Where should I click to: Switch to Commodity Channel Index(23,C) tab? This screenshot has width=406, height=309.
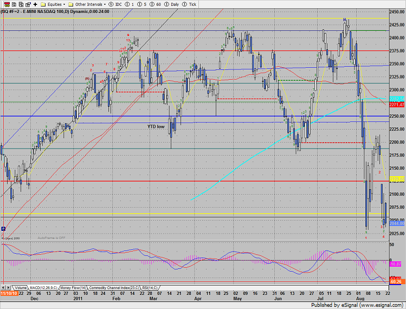(114, 288)
